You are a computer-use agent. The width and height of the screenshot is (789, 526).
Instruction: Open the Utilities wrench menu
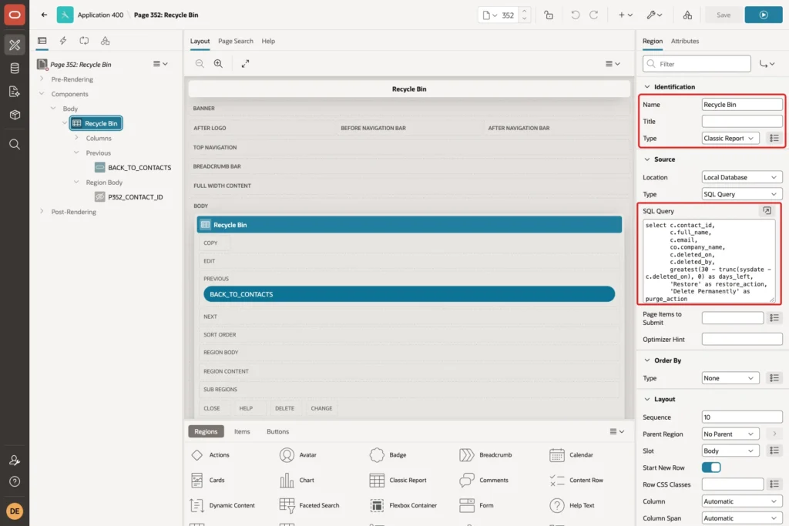click(x=654, y=15)
